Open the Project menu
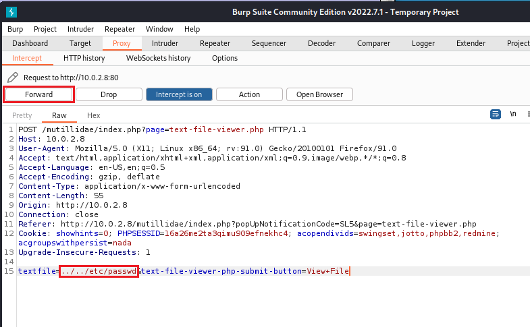 pyautogui.click(x=45, y=29)
